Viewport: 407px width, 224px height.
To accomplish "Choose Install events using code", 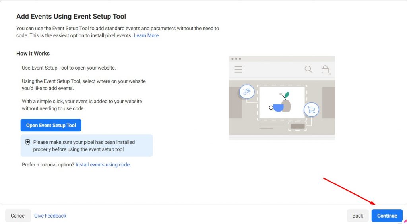I will tap(103, 164).
